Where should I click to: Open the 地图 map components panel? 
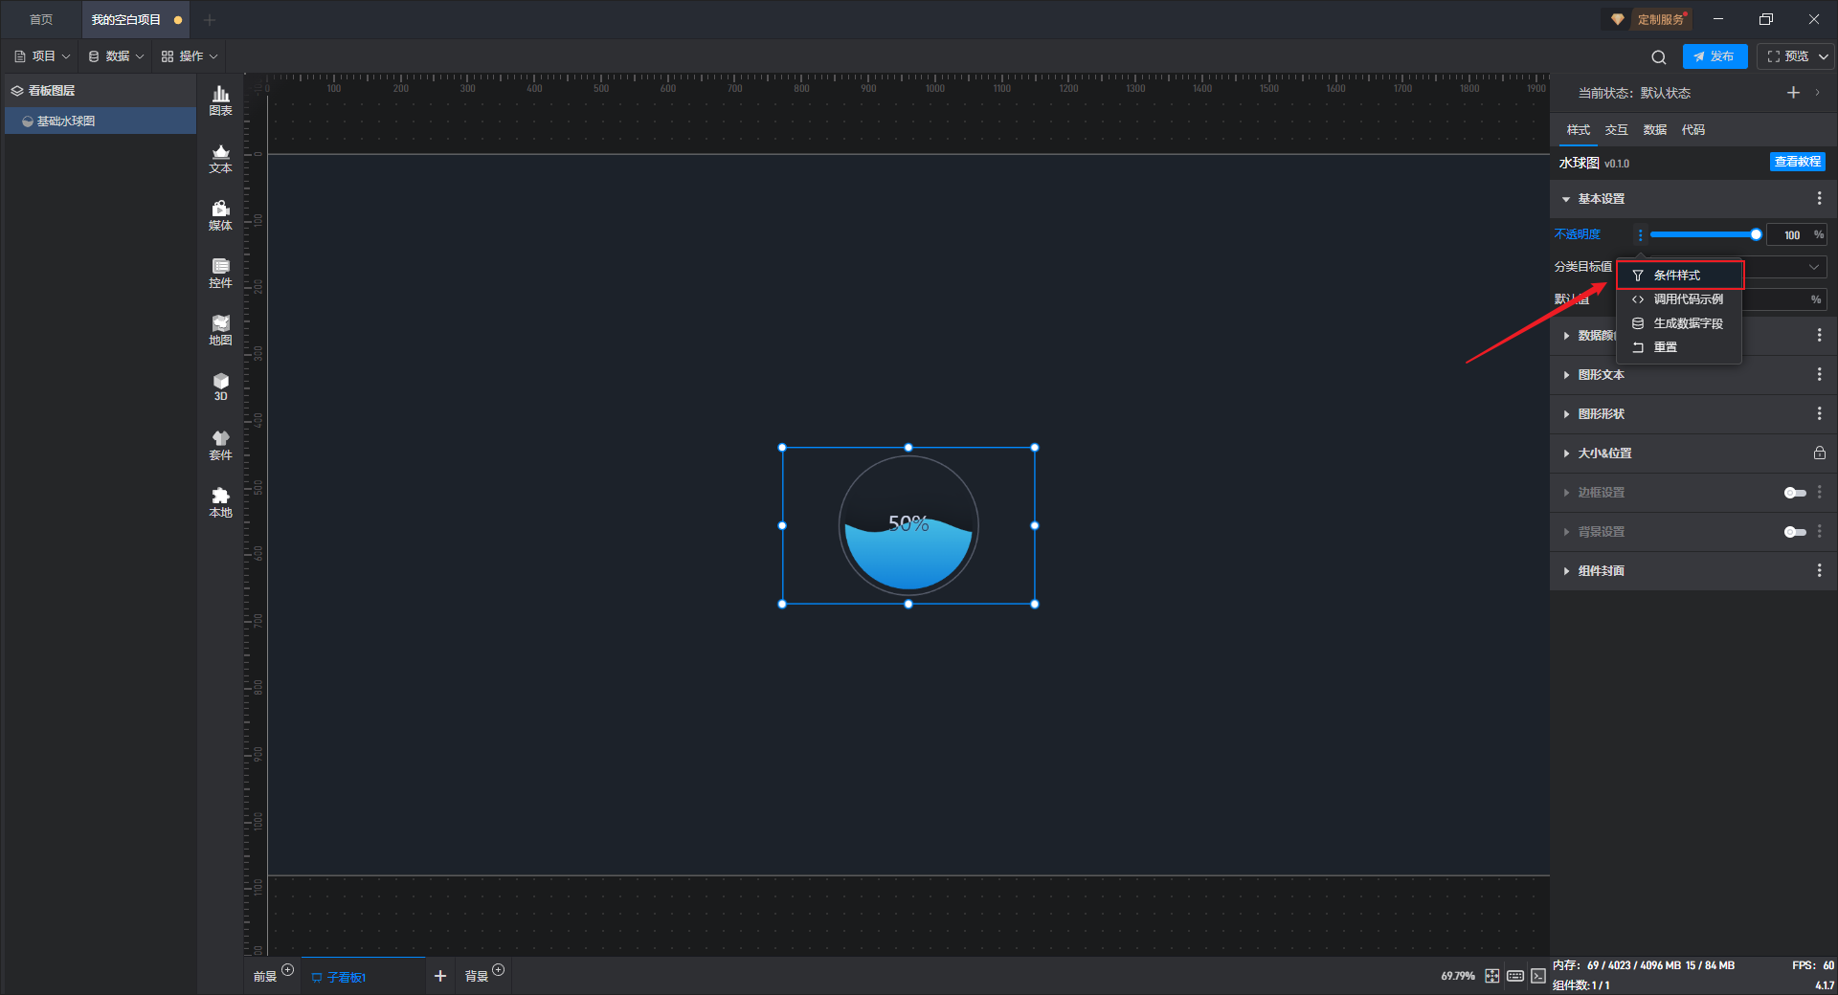click(x=220, y=330)
